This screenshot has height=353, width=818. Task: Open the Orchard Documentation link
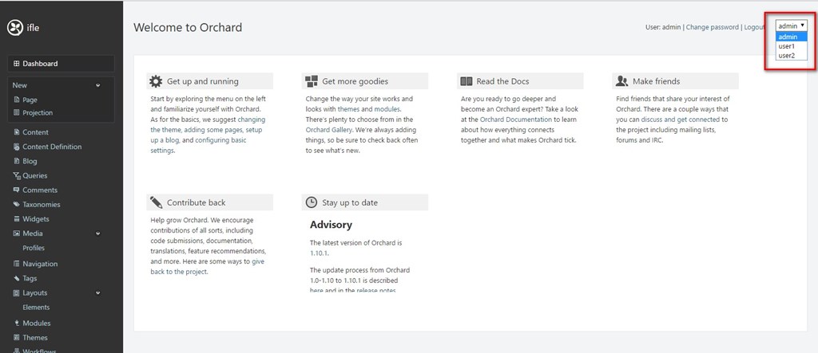click(515, 120)
